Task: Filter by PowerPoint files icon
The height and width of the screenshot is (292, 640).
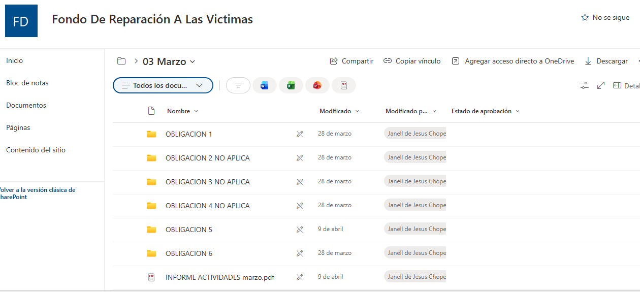Action: point(317,85)
